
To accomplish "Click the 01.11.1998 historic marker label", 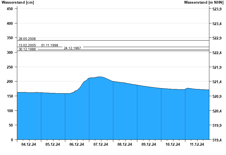I will [x=49, y=45].
